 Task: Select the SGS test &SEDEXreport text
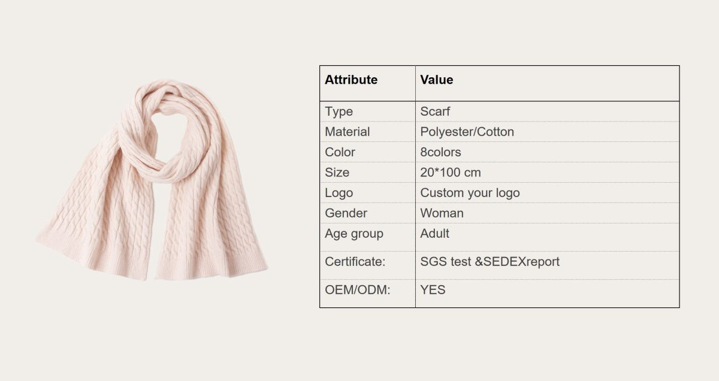[x=490, y=262]
